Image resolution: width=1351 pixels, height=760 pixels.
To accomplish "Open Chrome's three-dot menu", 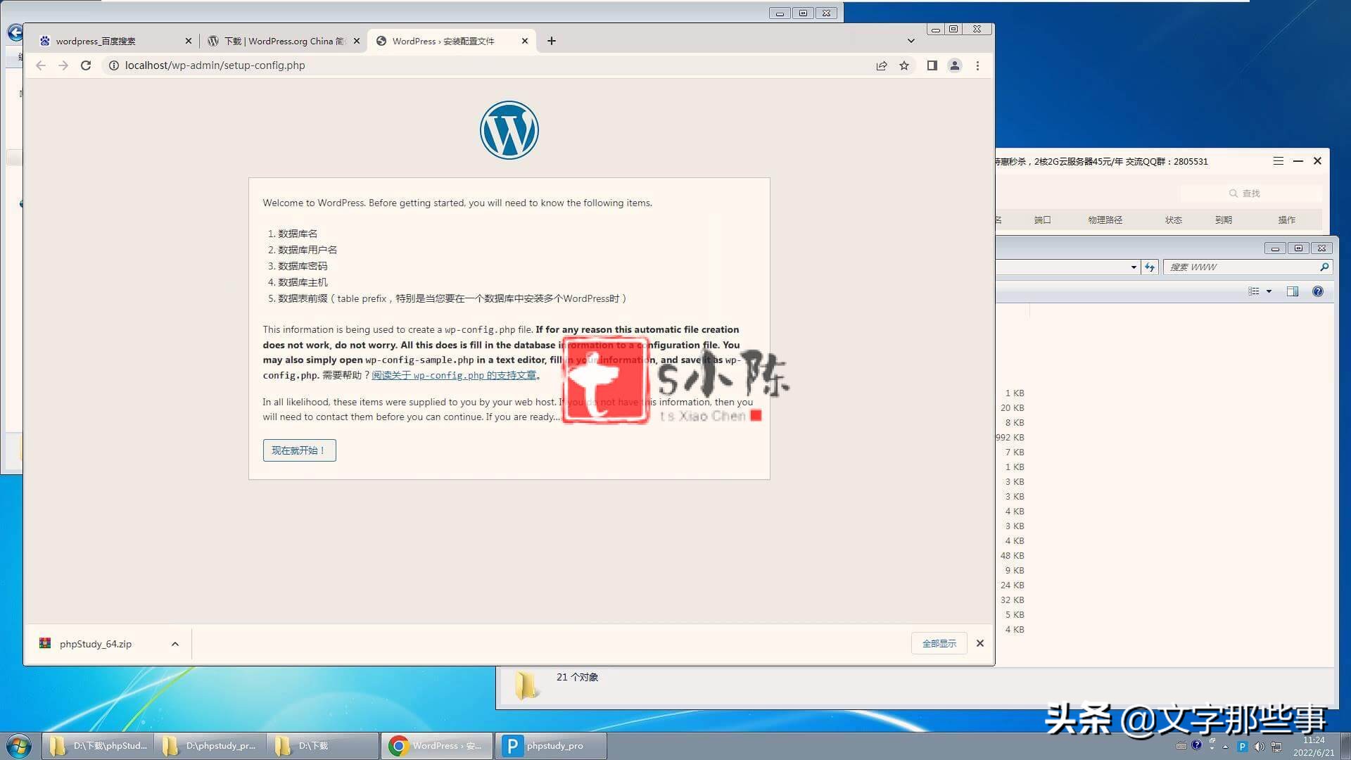I will (x=977, y=65).
